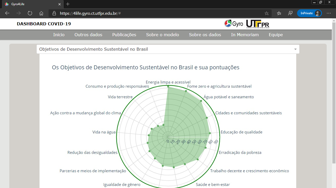
Task: Click the Saúde e bem-estar label
Action: (213, 185)
